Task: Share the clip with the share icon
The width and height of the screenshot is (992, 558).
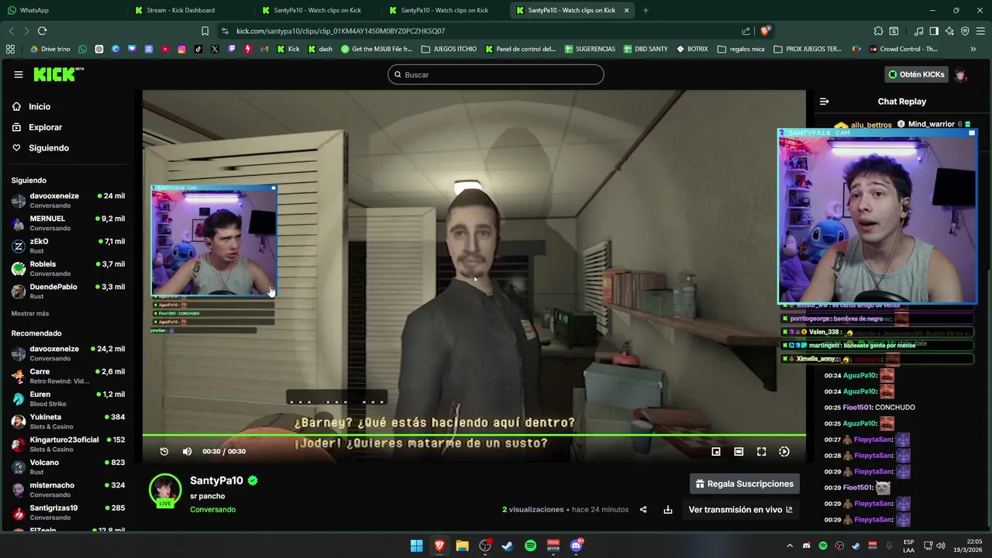Action: pyautogui.click(x=643, y=509)
